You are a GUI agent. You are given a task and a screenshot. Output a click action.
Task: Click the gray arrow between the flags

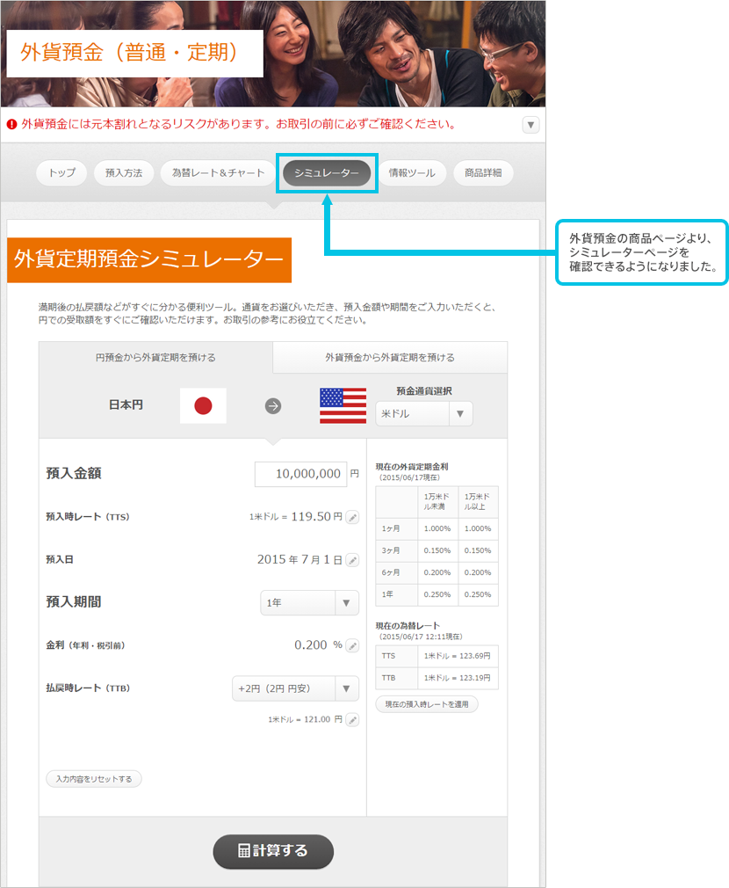point(273,406)
